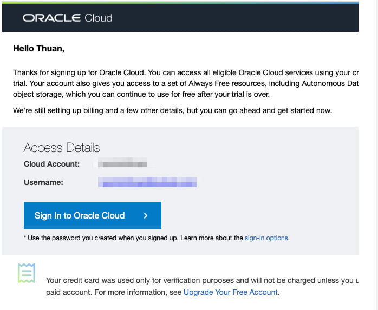This screenshot has width=378, height=310.
Task: Click the Access Details heading
Action: coord(62,148)
